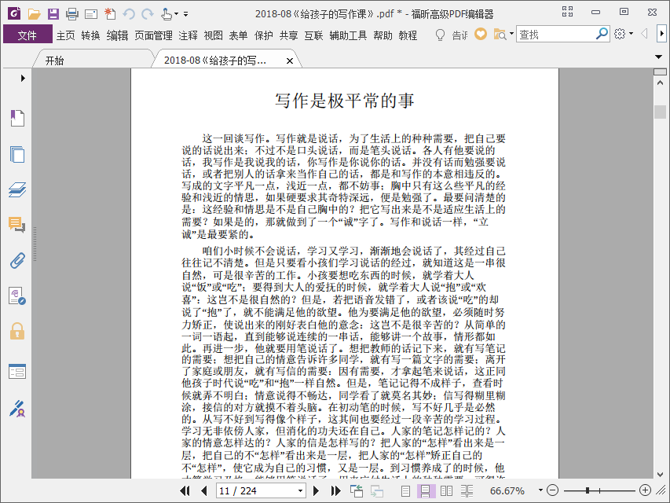Click the previous view icon
The height and width of the screenshot is (503, 670).
tap(356, 490)
